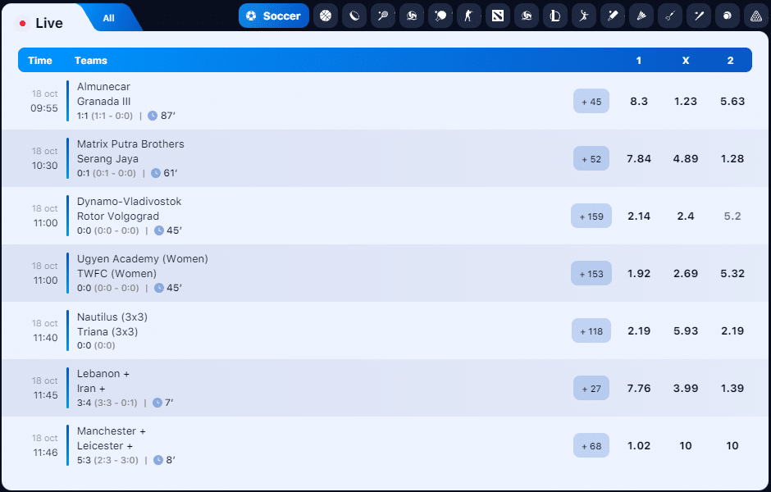The height and width of the screenshot is (492, 771).
Task: Expand +45 markets for Almunecar match
Action: point(591,102)
